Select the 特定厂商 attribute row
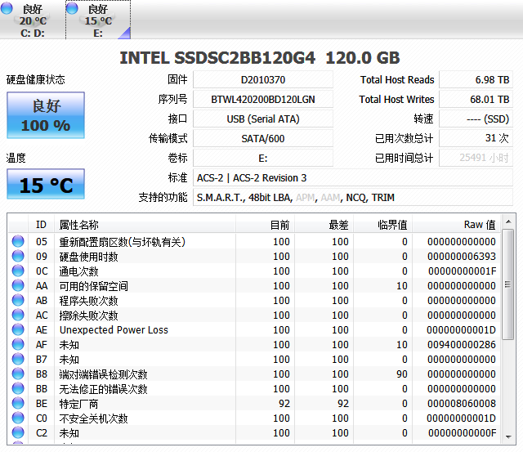This screenshot has height=452, width=523. 254,403
